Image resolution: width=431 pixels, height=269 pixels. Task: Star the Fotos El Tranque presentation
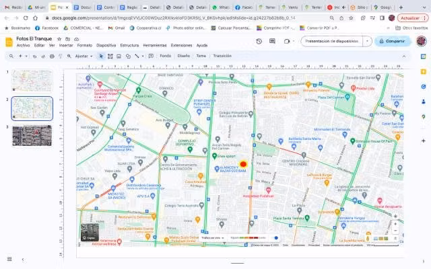[59, 39]
